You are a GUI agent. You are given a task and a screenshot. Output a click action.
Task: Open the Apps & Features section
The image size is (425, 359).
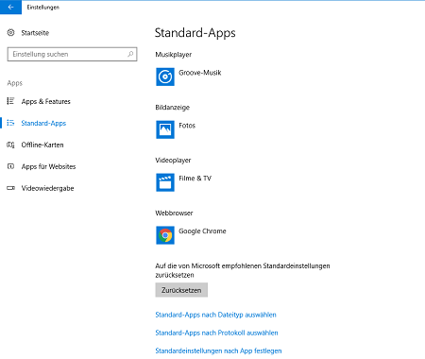pyautogui.click(x=46, y=101)
